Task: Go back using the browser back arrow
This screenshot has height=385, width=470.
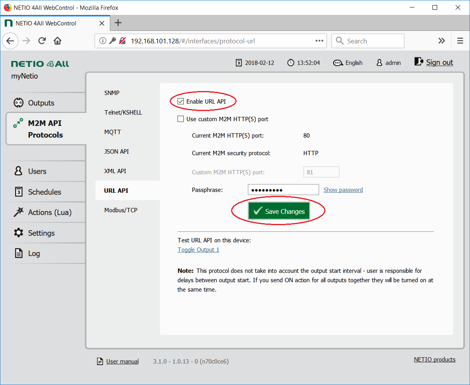Action: 11,41
